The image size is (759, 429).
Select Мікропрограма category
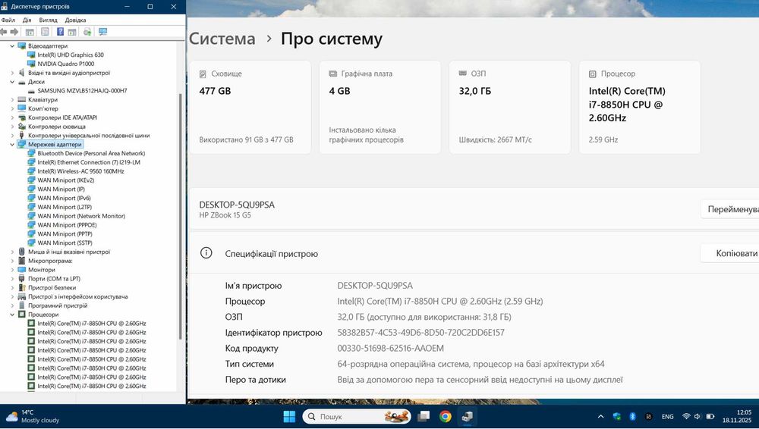50,261
